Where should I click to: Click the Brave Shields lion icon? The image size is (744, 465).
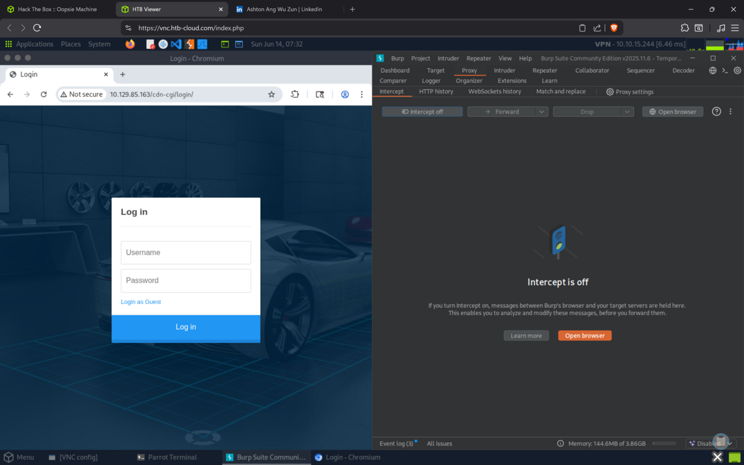click(x=614, y=28)
